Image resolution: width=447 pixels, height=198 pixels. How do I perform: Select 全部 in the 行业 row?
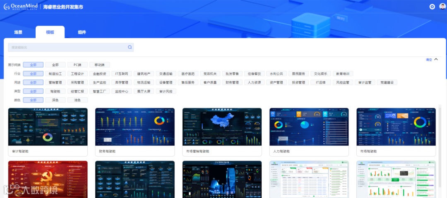tap(33, 73)
